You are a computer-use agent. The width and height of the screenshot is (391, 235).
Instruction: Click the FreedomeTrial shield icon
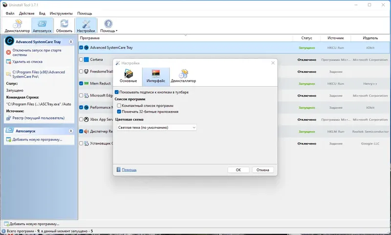(x=87, y=71)
